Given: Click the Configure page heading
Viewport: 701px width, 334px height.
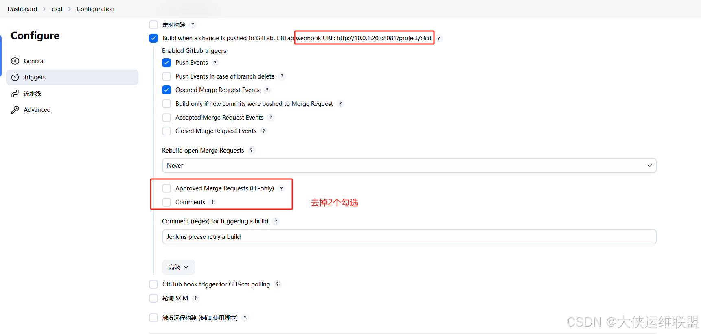Looking at the screenshot, I should click(35, 36).
